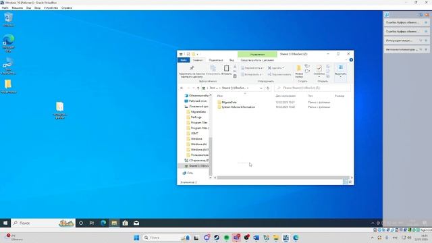Image resolution: width=432 pixels, height=243 pixels.
Task: Click host taskbar search box
Action: pyautogui.click(x=167, y=238)
